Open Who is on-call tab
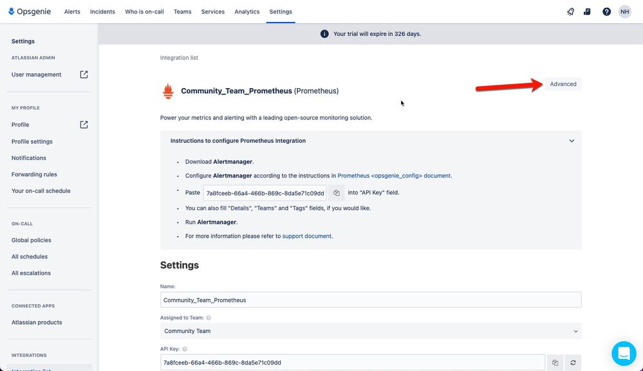This screenshot has width=643, height=371. (x=144, y=12)
